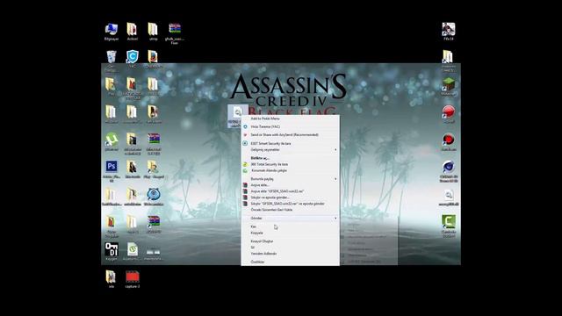Image resolution: width=562 pixels, height=316 pixels.
Task: Open the Geri Dönüşüm recycle bin icon
Action: (112, 60)
